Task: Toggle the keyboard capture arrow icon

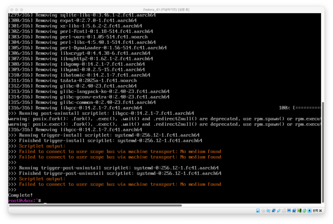Action: (310, 210)
